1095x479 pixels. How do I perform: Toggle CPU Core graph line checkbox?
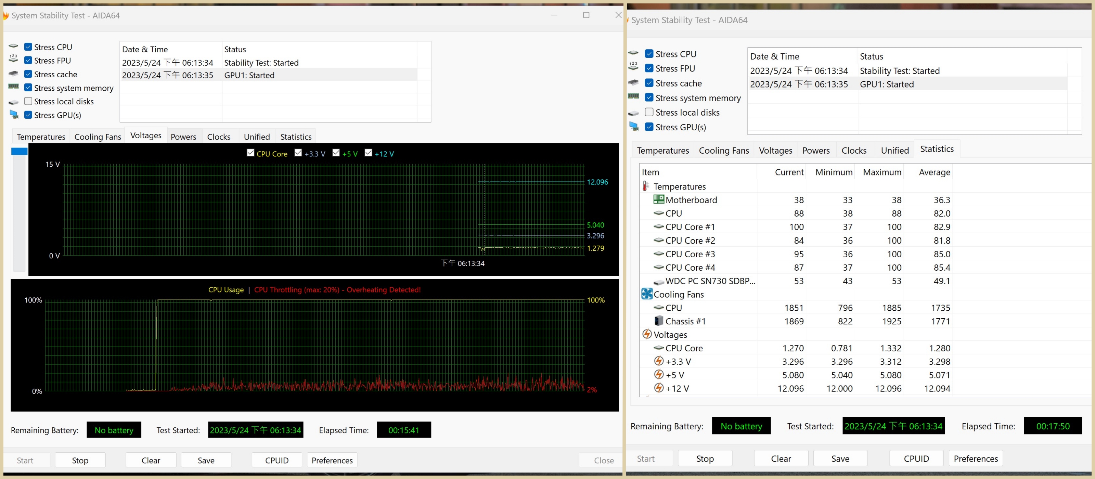(x=250, y=153)
